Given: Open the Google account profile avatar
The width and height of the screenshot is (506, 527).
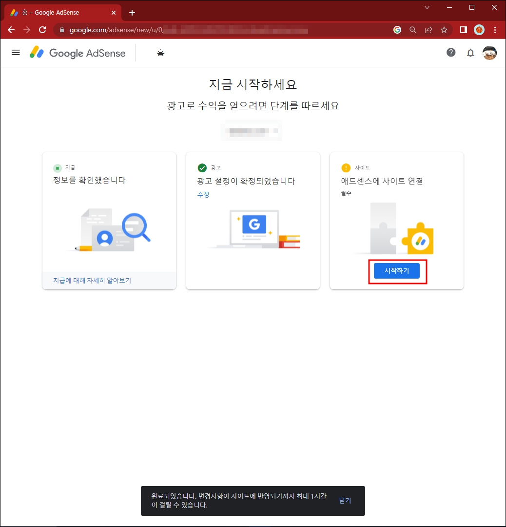Looking at the screenshot, I should point(489,53).
